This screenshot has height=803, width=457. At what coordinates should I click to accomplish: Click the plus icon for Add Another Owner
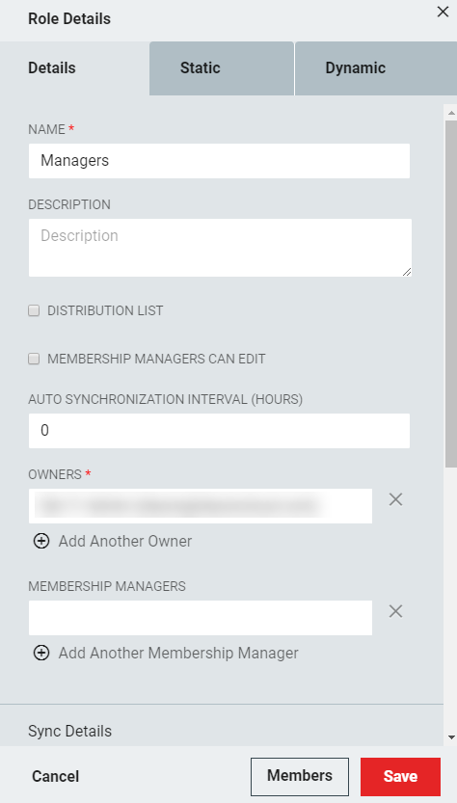click(41, 541)
